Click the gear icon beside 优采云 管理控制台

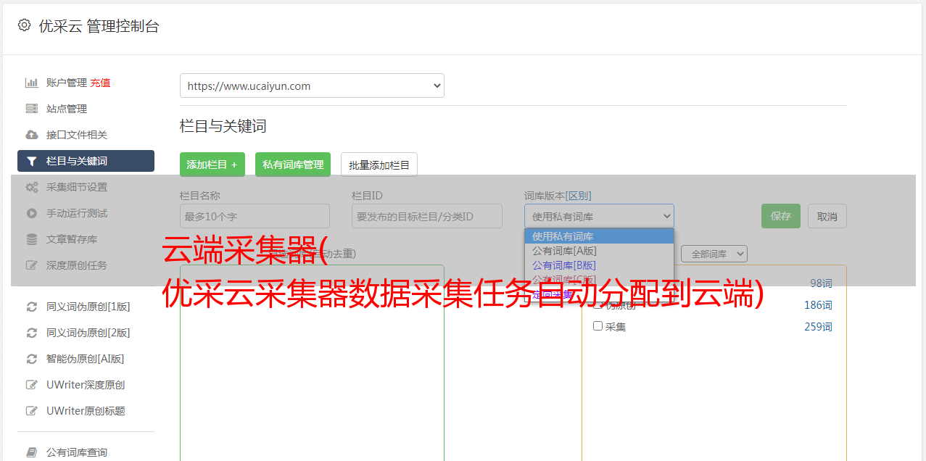pyautogui.click(x=24, y=25)
